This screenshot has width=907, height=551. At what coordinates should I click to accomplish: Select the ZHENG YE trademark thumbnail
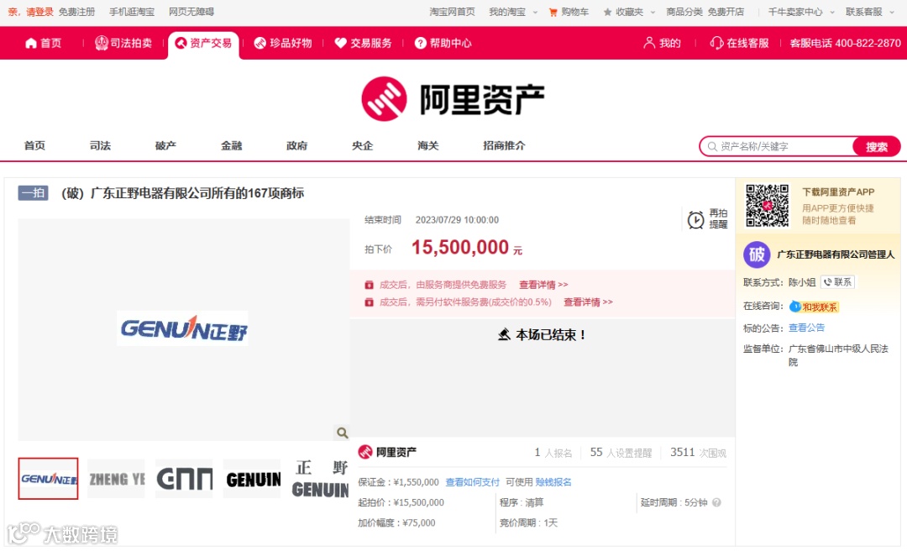[x=116, y=479]
